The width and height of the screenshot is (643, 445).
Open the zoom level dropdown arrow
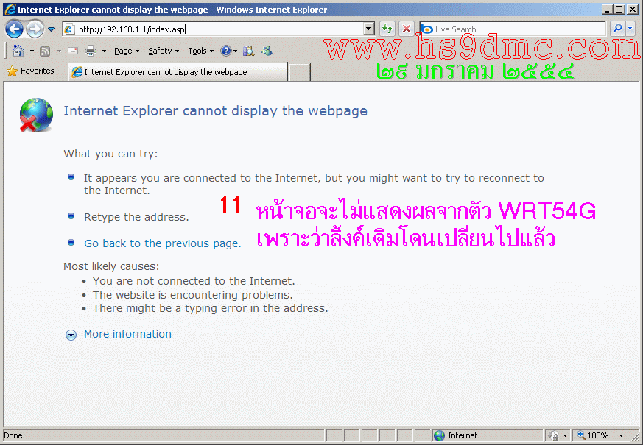pyautogui.click(x=621, y=436)
